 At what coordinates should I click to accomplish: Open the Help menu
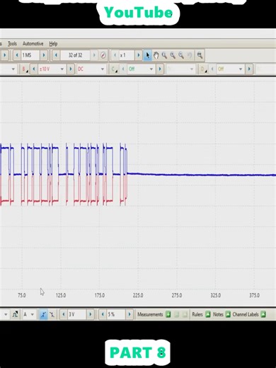click(53, 44)
